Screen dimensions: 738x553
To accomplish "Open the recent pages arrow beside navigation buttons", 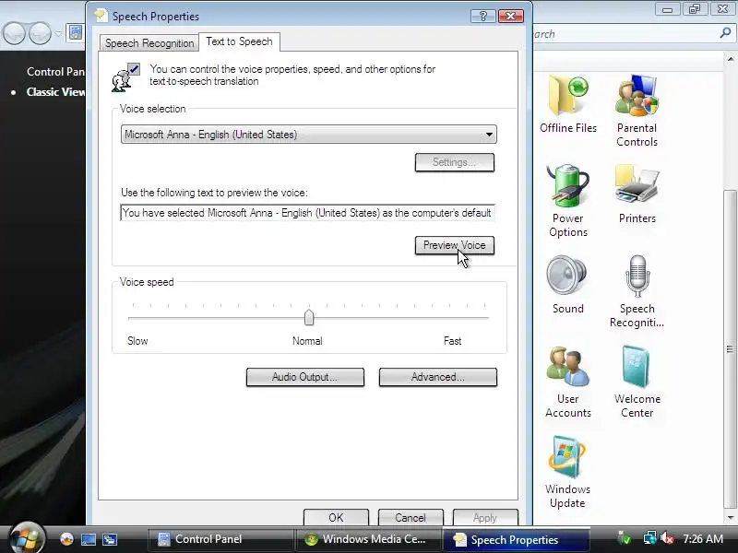I will coord(58,33).
